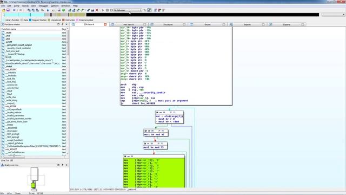Open the File menu
Viewport: 346px width, 195px height.
pyautogui.click(x=3, y=6)
